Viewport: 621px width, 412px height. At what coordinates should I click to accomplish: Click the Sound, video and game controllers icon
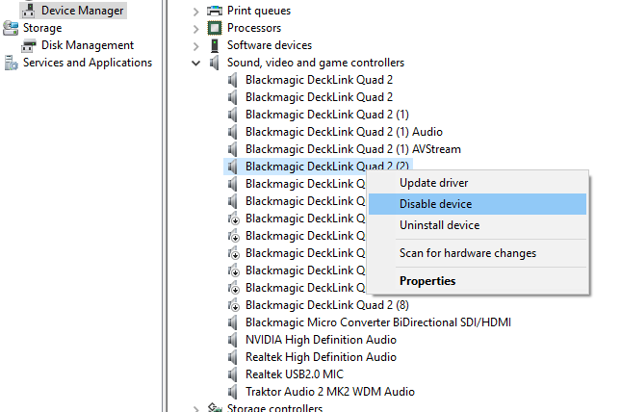pyautogui.click(x=215, y=63)
